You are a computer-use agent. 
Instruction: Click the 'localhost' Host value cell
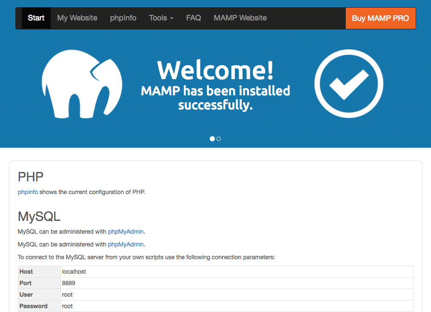tap(237, 272)
